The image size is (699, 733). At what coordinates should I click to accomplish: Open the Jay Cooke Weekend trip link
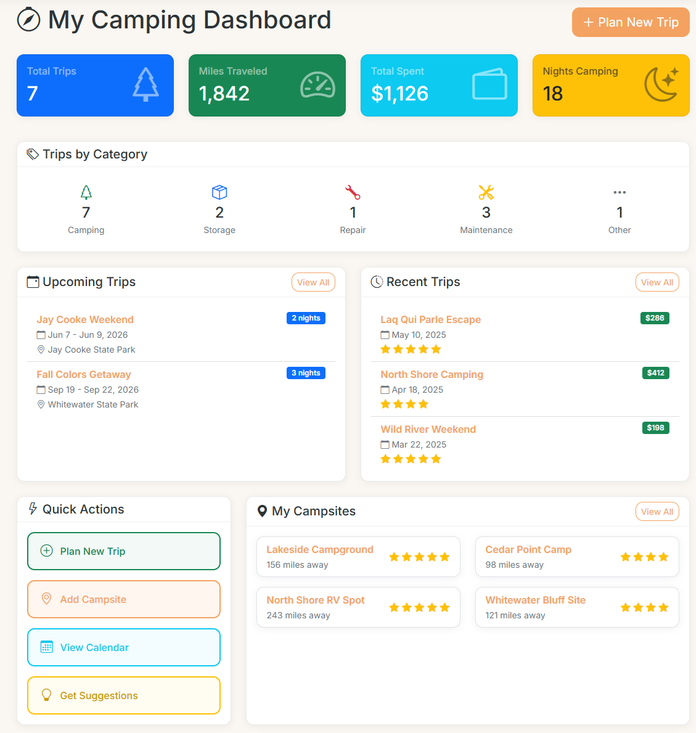pos(85,319)
